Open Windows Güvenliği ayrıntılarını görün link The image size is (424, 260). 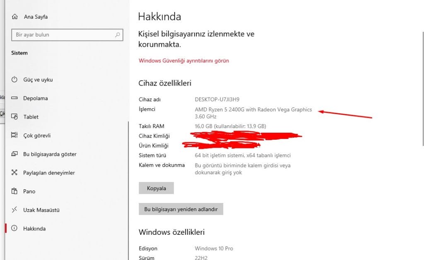[x=183, y=61]
